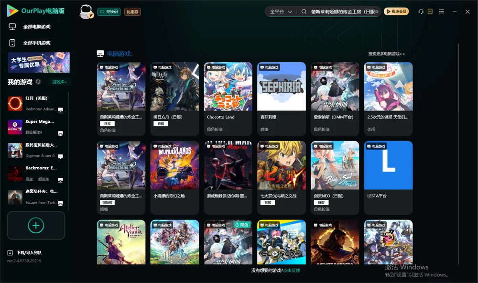Open 下载/导入列队 queue
Image resolution: width=478 pixels, height=283 pixels.
(x=29, y=253)
